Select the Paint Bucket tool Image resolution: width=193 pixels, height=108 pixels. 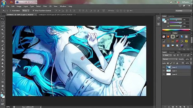click(x=3, y=60)
